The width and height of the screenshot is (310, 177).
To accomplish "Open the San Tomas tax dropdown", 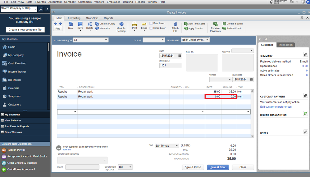I will click(177, 146).
